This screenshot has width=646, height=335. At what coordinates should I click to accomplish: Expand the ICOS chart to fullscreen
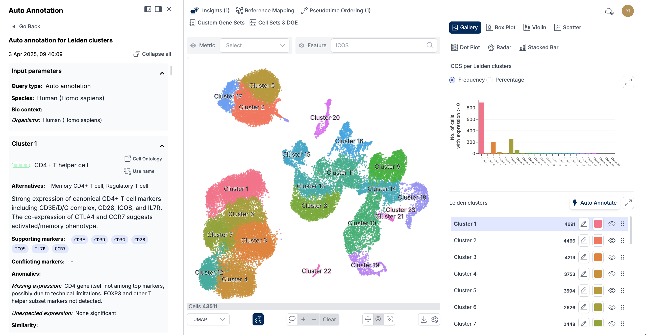pyautogui.click(x=628, y=82)
